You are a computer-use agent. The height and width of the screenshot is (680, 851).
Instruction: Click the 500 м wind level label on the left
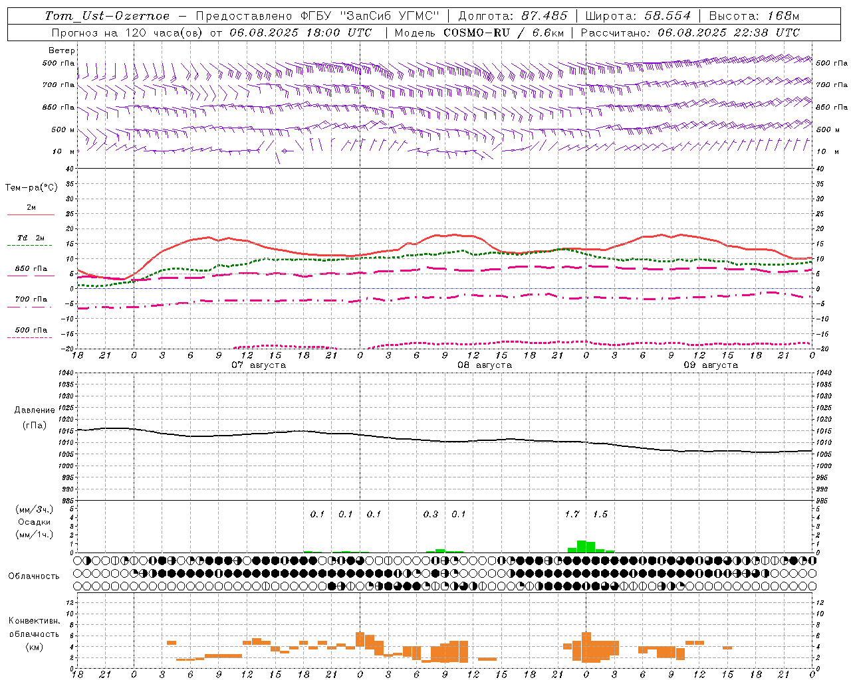coord(63,129)
